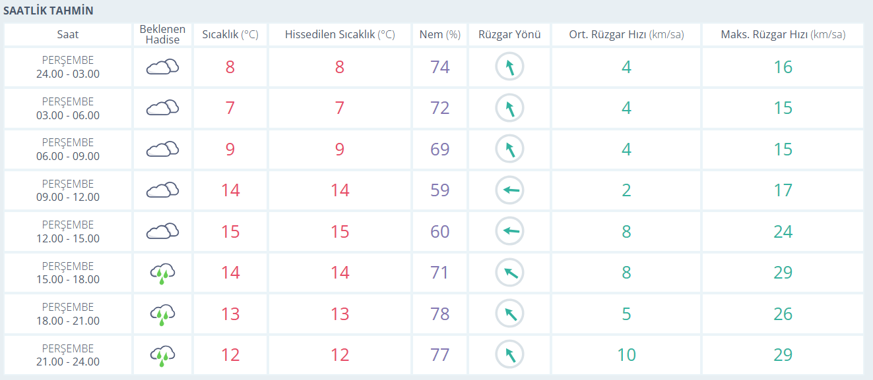Click the cloudy icon for 12.00 - 15.00
This screenshot has width=873, height=380.
tap(162, 232)
